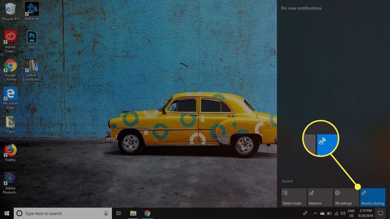
Task: Select the Adobe Photoshop desktop shortcut
Action: coord(10,182)
